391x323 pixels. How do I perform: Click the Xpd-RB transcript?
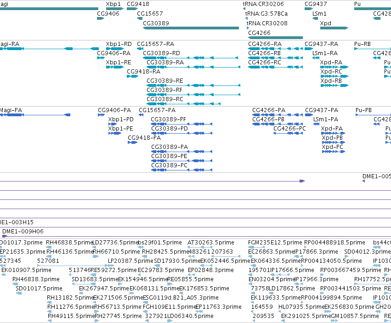[334, 85]
